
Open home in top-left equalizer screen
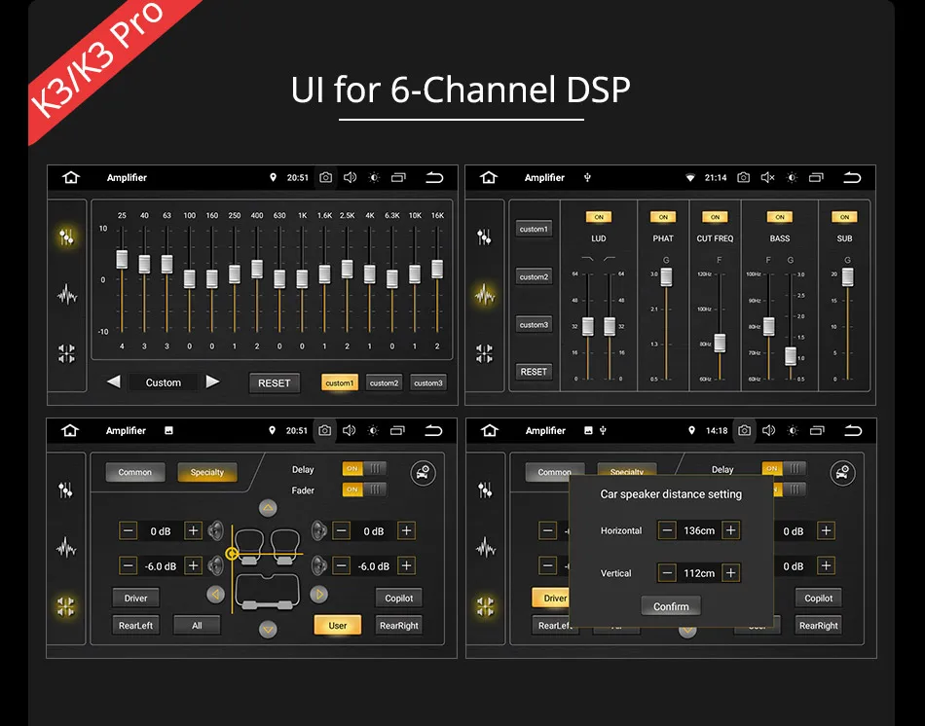[71, 177]
